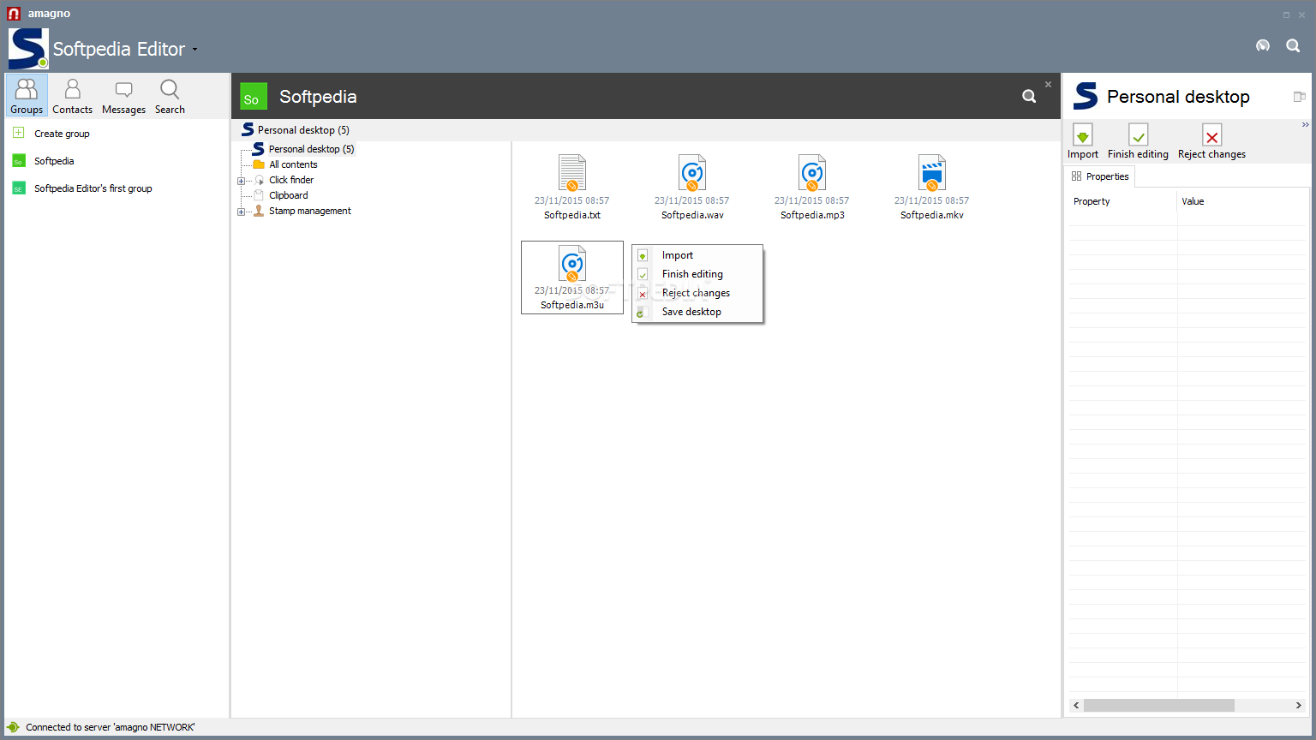Click the dashboard gauge icon in title bar
This screenshot has height=740, width=1316.
click(x=1263, y=45)
